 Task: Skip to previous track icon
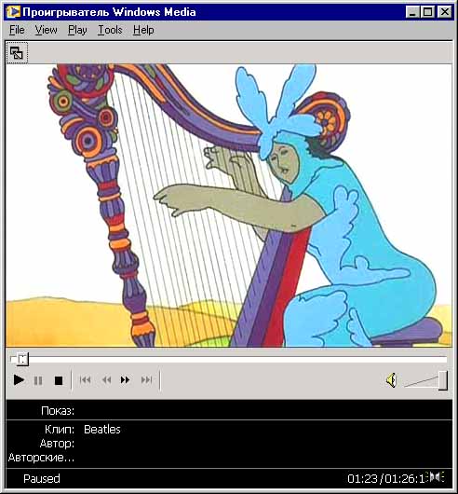tap(86, 380)
